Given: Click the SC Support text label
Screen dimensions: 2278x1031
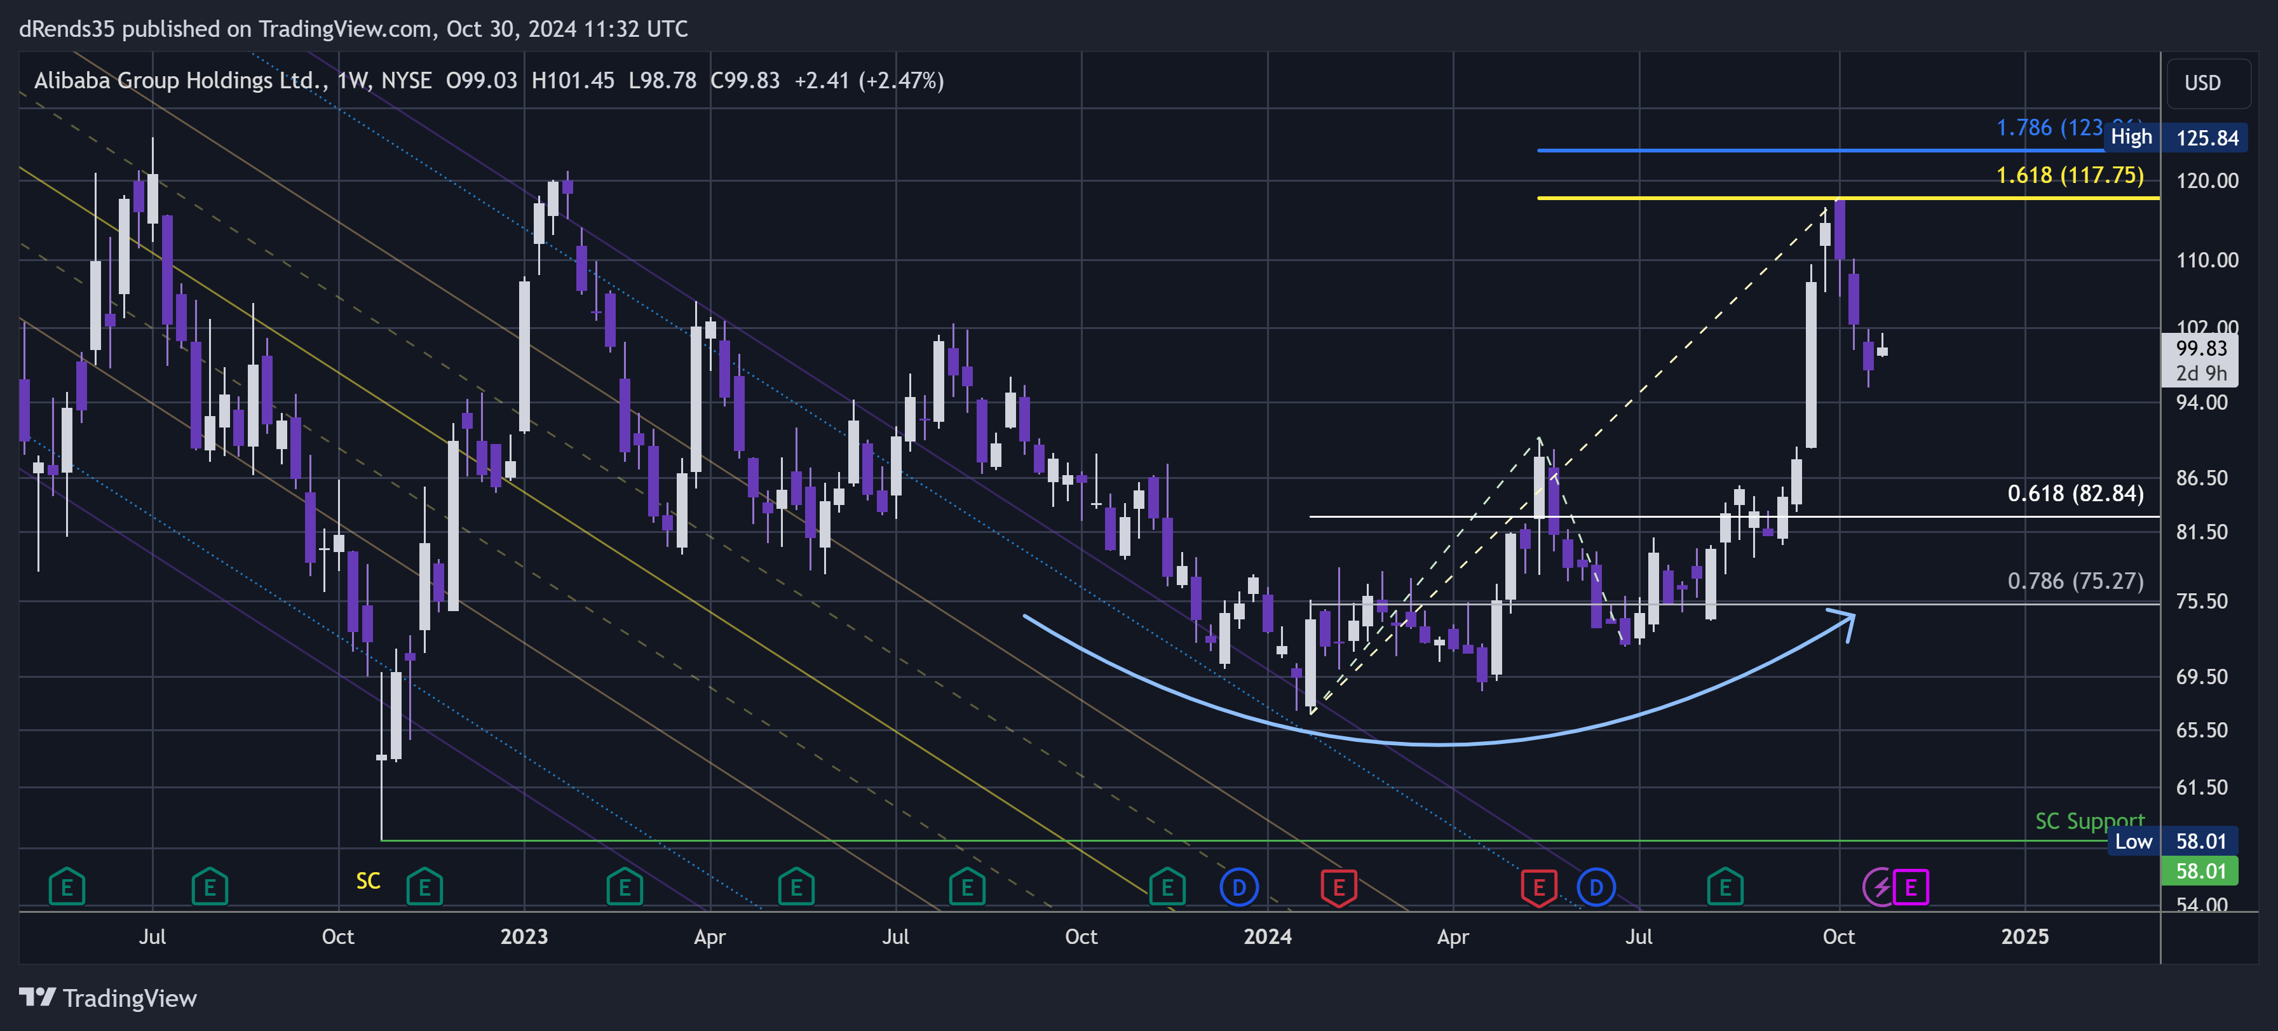Looking at the screenshot, I should tap(2090, 821).
